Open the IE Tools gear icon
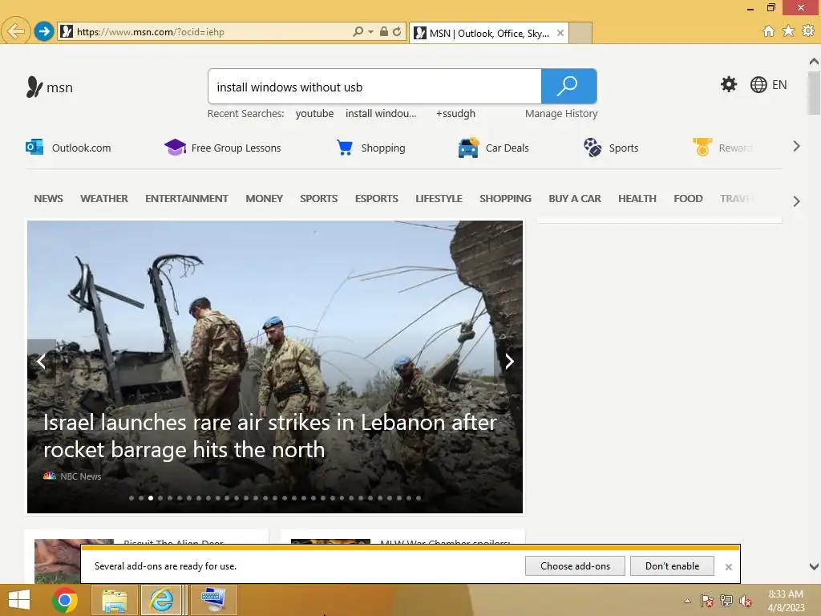821x616 pixels. click(x=808, y=31)
